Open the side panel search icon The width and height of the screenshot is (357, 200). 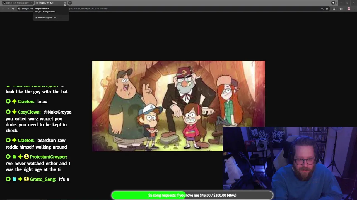(341, 9)
